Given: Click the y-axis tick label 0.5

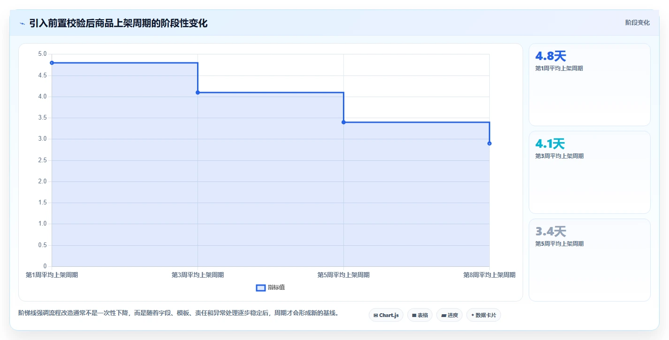Looking at the screenshot, I should tap(42, 245).
